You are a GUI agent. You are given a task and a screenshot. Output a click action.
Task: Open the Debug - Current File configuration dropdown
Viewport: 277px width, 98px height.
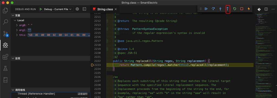(x=56, y=9)
